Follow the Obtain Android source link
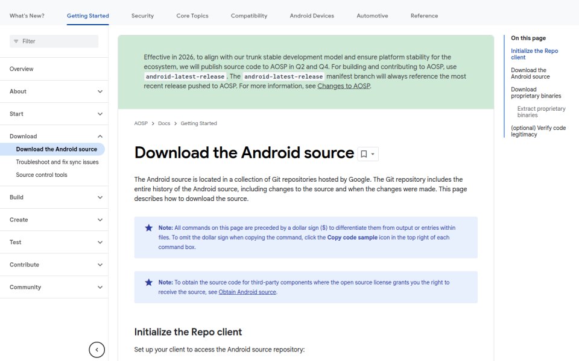The width and height of the screenshot is (579, 361). (x=247, y=292)
